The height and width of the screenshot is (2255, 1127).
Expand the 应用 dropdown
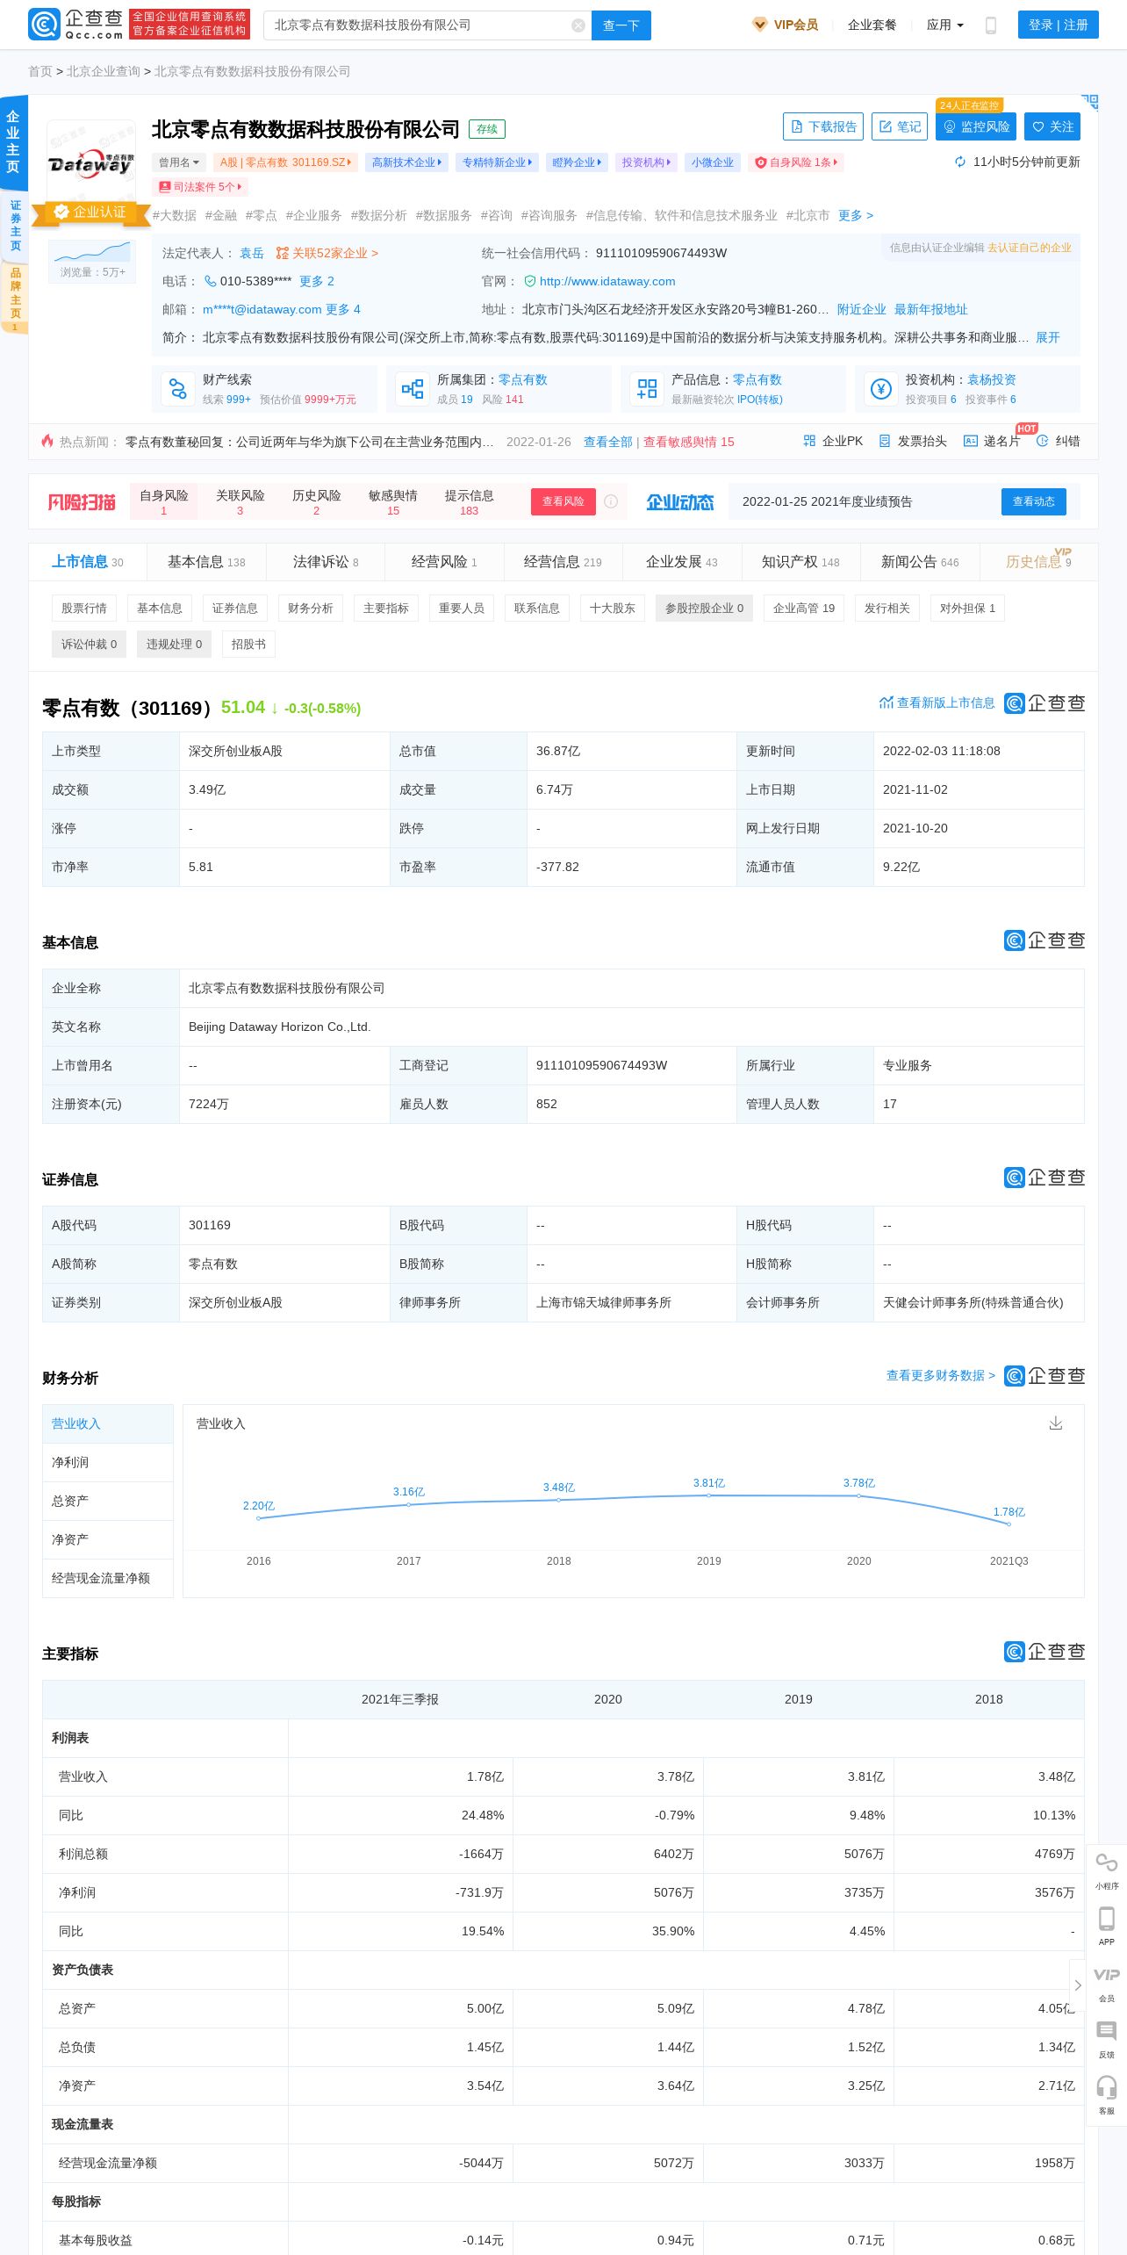point(944,25)
